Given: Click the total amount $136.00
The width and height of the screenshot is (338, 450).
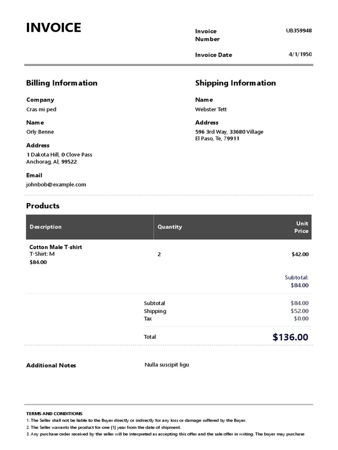Looking at the screenshot, I should [290, 337].
